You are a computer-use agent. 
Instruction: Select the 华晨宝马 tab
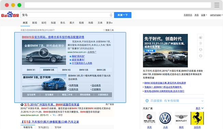click(x=28, y=127)
